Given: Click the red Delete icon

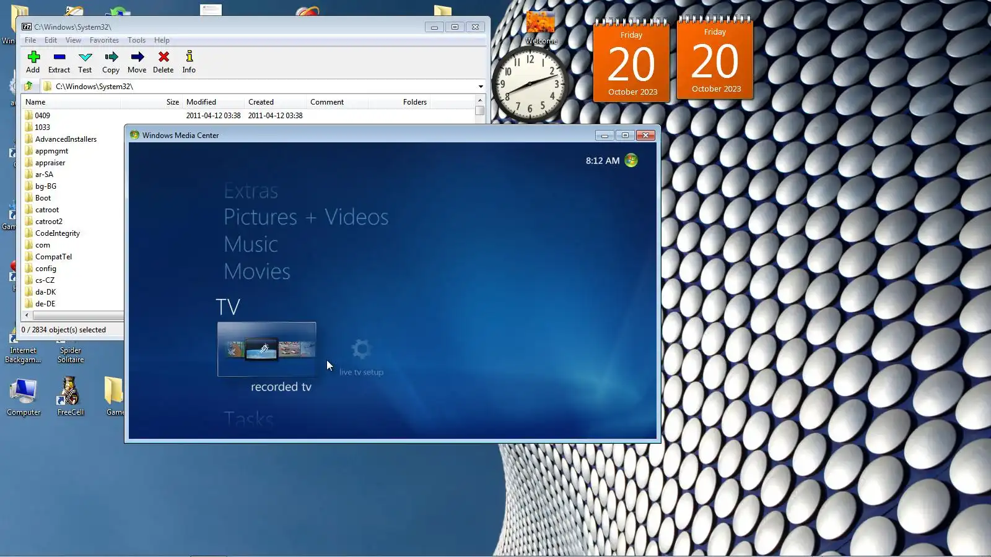Looking at the screenshot, I should coord(164,62).
